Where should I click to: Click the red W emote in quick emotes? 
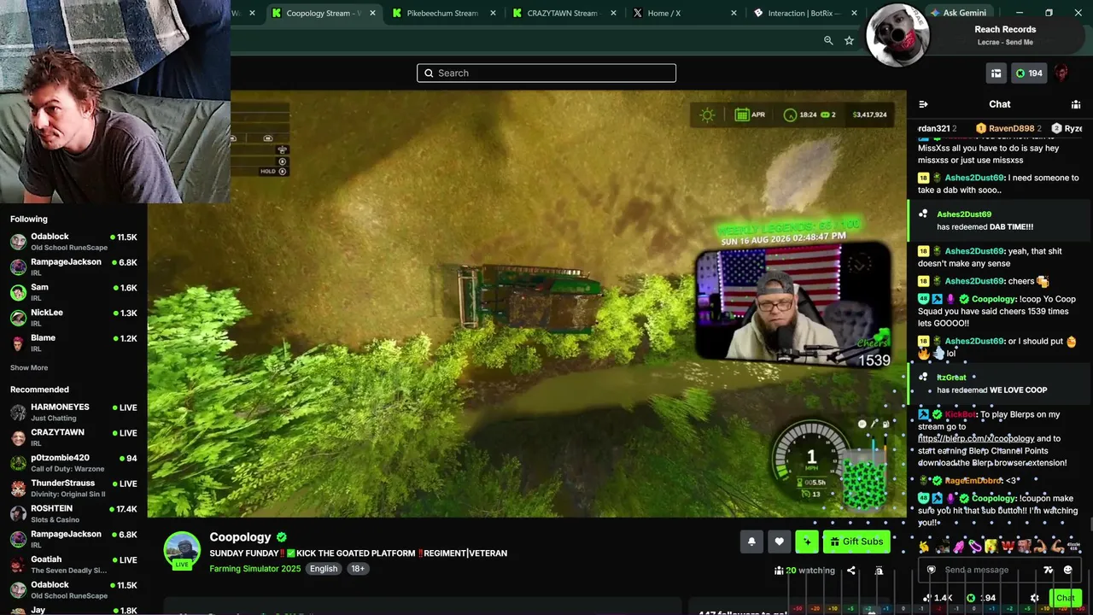[x=1007, y=546]
